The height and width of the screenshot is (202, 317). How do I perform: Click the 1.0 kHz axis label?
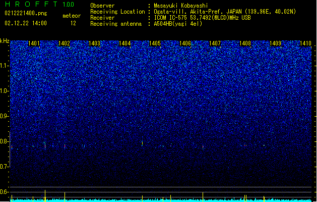[5, 91]
